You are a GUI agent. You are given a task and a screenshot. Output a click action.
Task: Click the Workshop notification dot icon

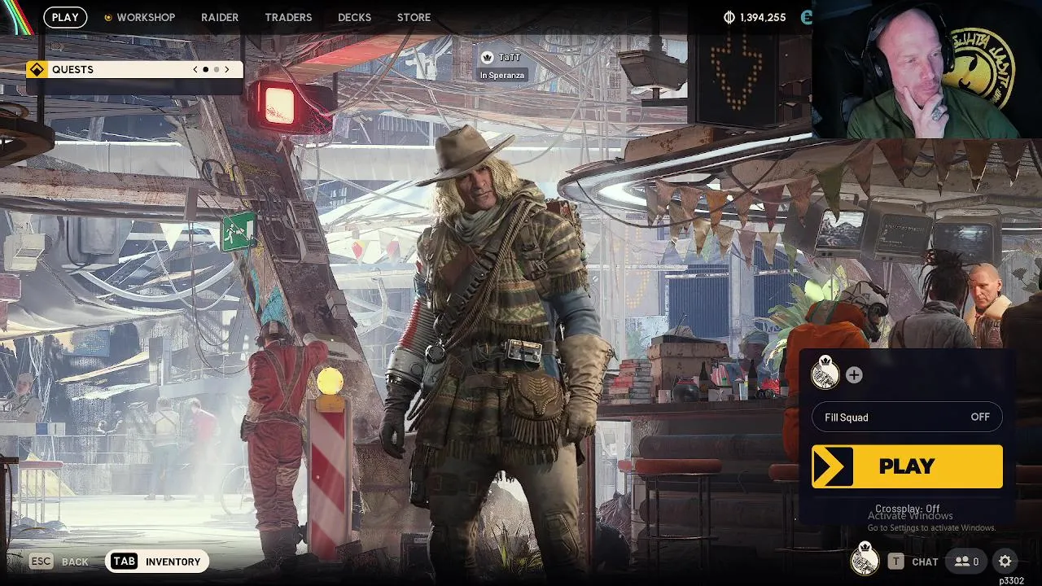107,17
